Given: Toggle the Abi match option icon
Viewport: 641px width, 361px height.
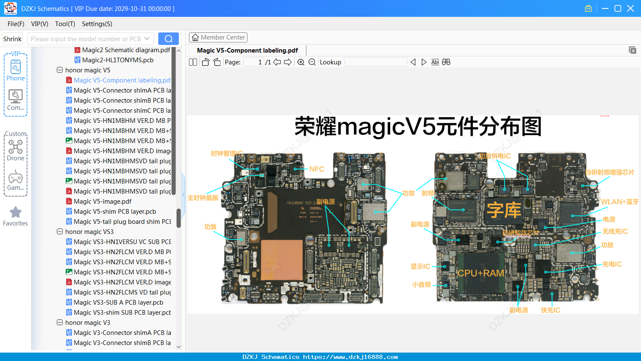Looking at the screenshot, I should click(x=435, y=62).
